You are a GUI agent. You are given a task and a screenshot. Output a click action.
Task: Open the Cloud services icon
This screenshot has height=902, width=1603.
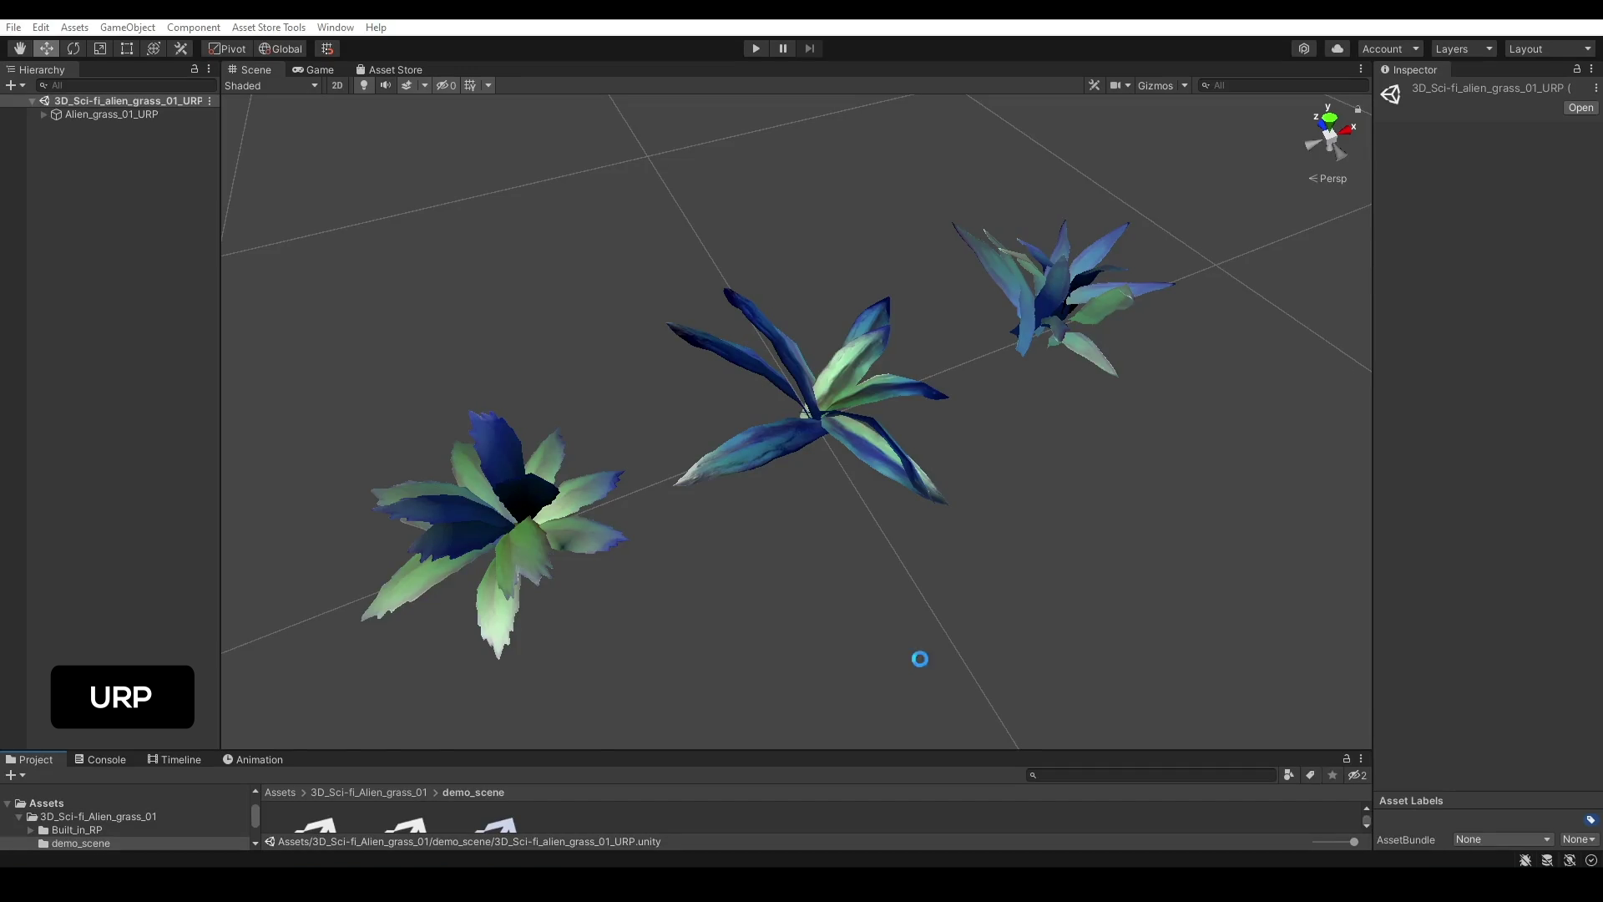click(x=1338, y=48)
